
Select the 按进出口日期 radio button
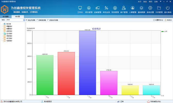(48, 20)
